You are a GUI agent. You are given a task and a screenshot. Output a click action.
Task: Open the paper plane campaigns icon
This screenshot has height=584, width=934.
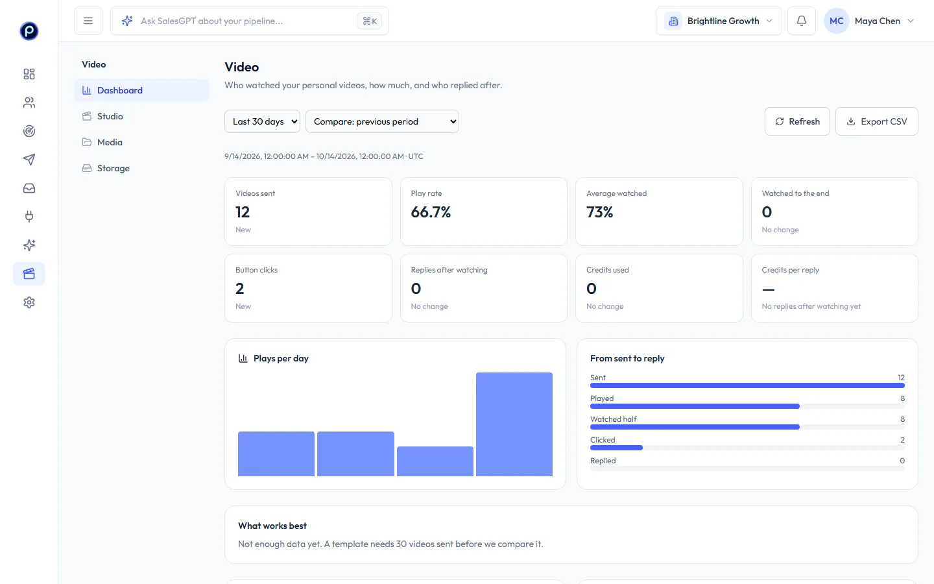point(29,160)
